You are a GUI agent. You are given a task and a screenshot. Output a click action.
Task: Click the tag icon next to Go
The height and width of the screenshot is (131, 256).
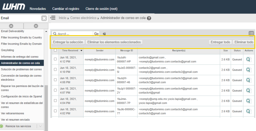coord(104,34)
